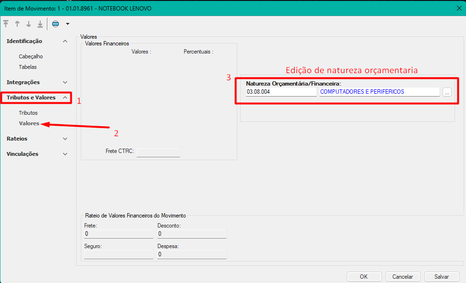Open the toolbar dropdown arrow beside round icon

click(67, 24)
